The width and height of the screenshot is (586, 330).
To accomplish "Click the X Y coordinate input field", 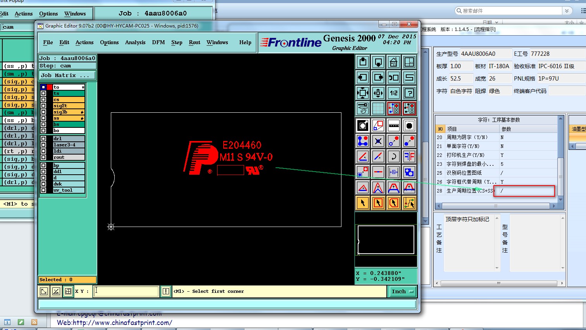I will click(x=126, y=291).
